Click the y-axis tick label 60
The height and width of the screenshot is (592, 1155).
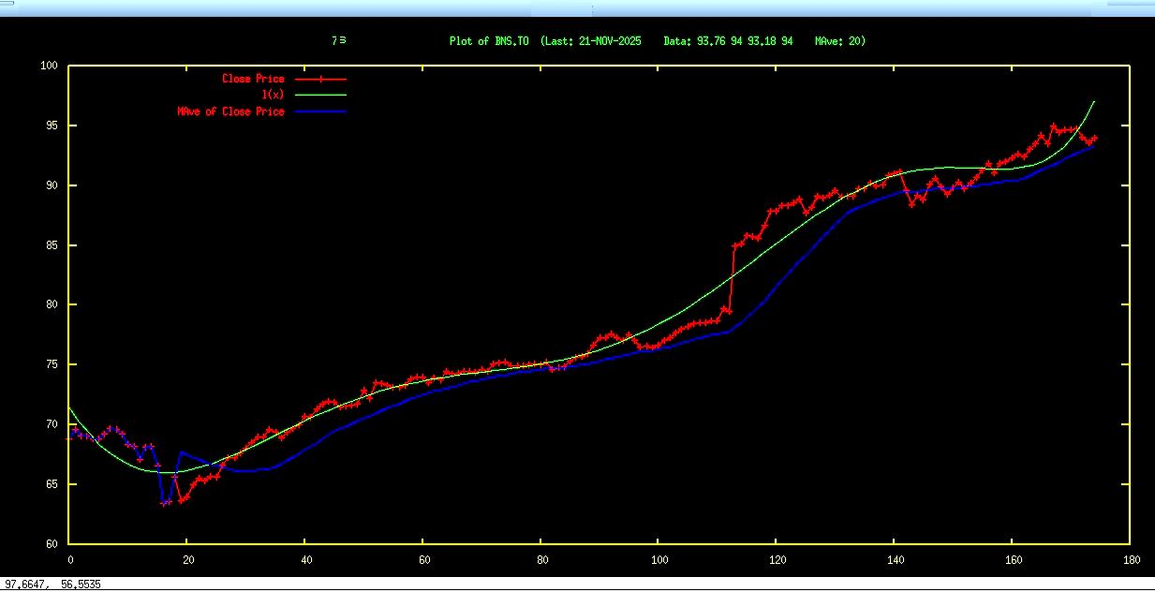(x=52, y=544)
